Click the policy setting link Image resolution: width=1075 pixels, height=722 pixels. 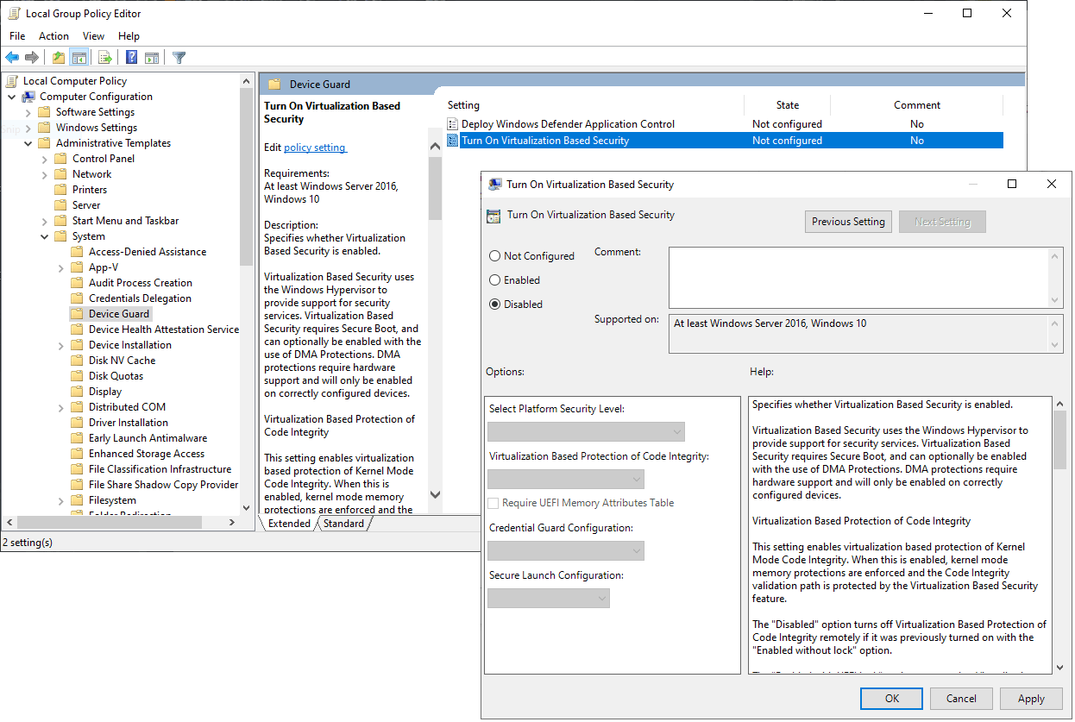click(x=315, y=147)
